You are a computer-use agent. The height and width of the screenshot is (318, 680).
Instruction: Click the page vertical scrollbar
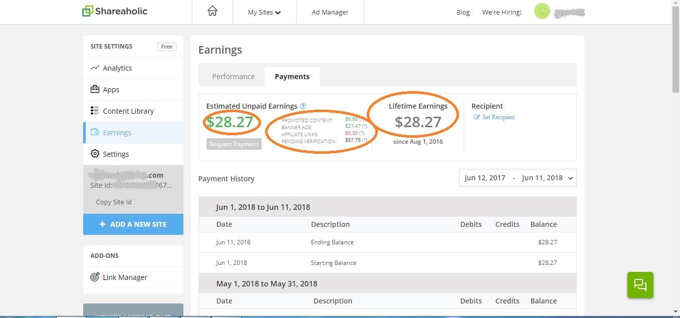click(x=675, y=150)
